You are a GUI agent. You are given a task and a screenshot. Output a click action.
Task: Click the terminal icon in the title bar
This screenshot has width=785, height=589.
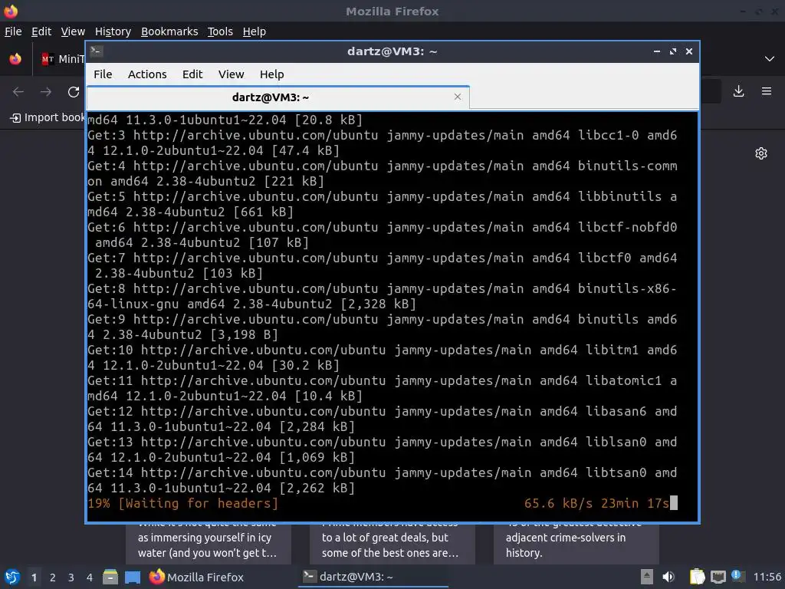pyautogui.click(x=97, y=51)
